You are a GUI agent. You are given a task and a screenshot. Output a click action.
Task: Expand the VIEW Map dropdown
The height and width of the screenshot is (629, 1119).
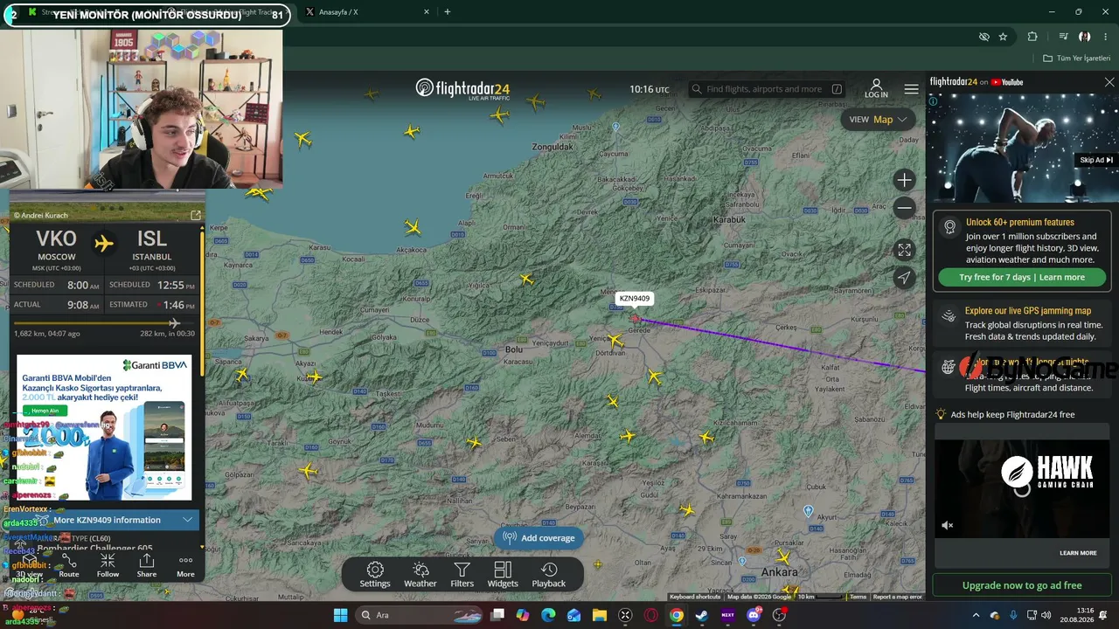click(x=877, y=120)
